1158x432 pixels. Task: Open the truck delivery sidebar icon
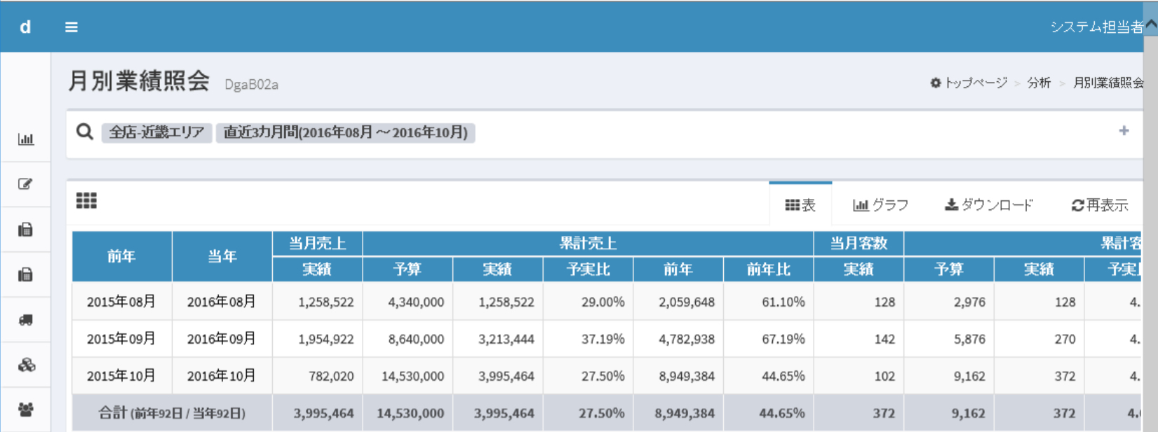[x=26, y=320]
